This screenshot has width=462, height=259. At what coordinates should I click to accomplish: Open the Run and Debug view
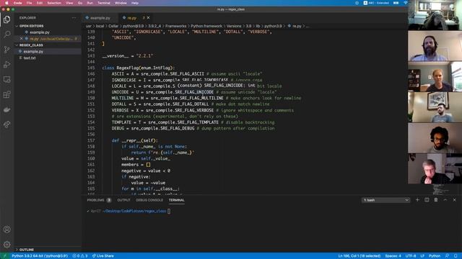pyautogui.click(x=6, y=64)
